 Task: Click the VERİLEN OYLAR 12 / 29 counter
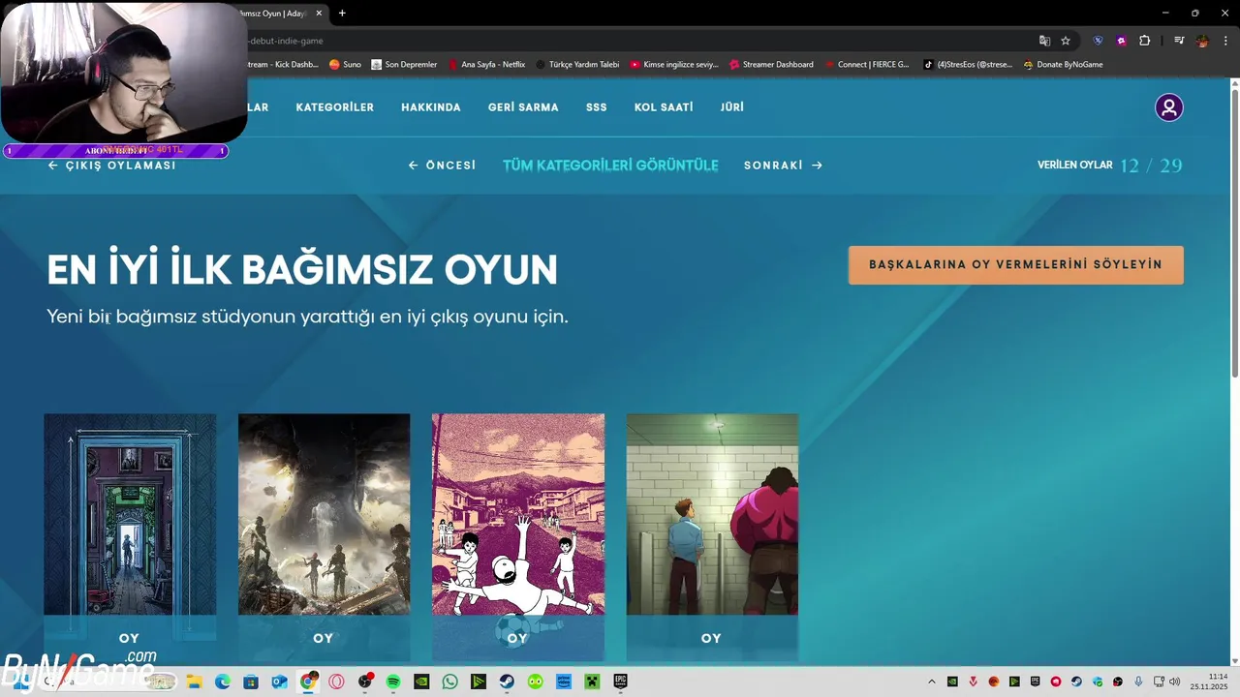point(1110,166)
